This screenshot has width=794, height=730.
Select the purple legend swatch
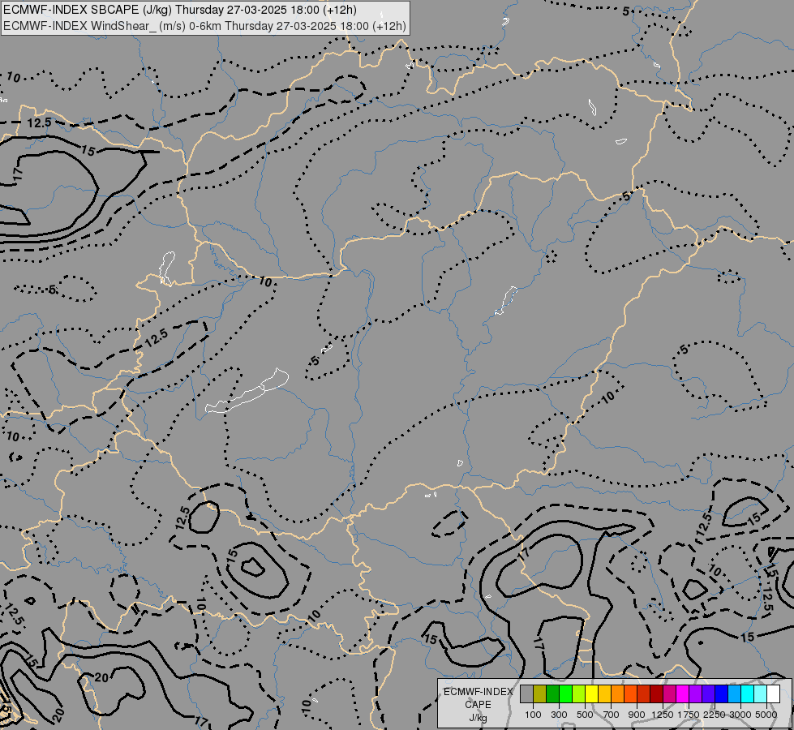696,693
